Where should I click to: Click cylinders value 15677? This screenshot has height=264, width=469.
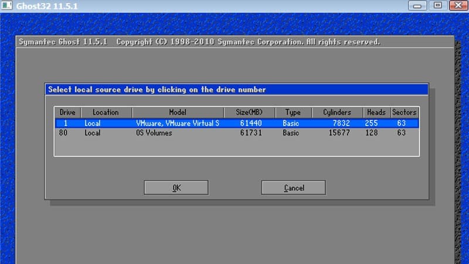click(x=339, y=133)
